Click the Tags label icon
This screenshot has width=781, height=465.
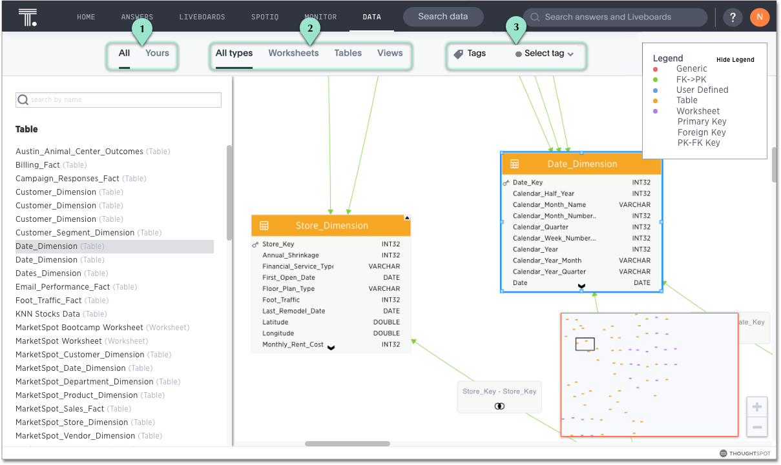459,54
